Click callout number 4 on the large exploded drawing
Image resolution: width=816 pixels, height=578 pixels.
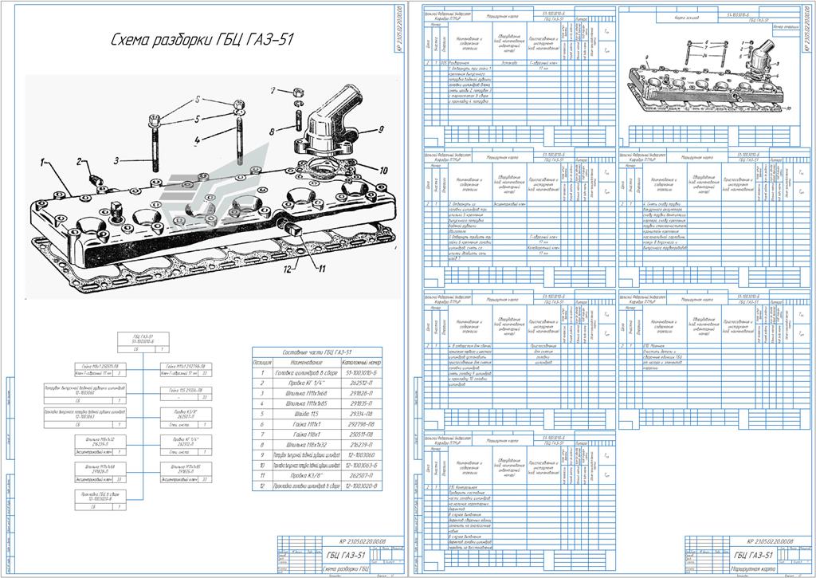[198, 140]
